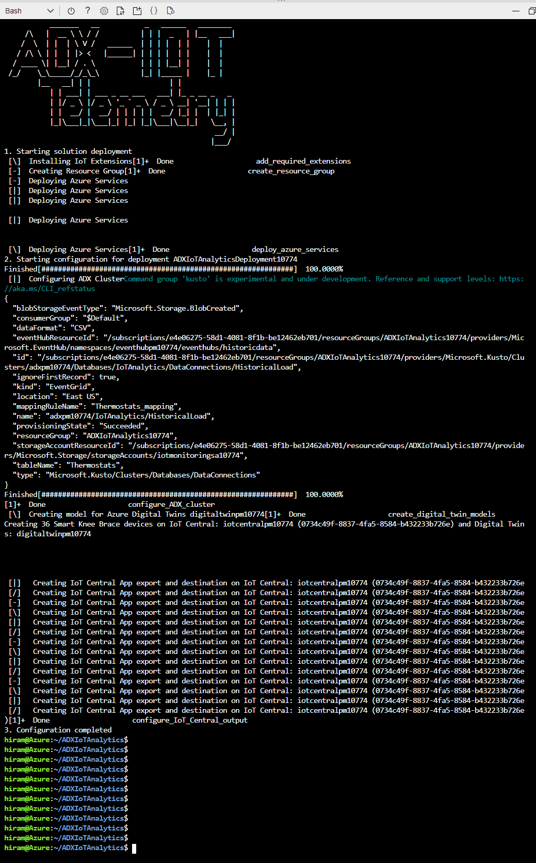This screenshot has height=863, width=536.
Task: Click 'create_resource_group' text
Action: (x=291, y=171)
